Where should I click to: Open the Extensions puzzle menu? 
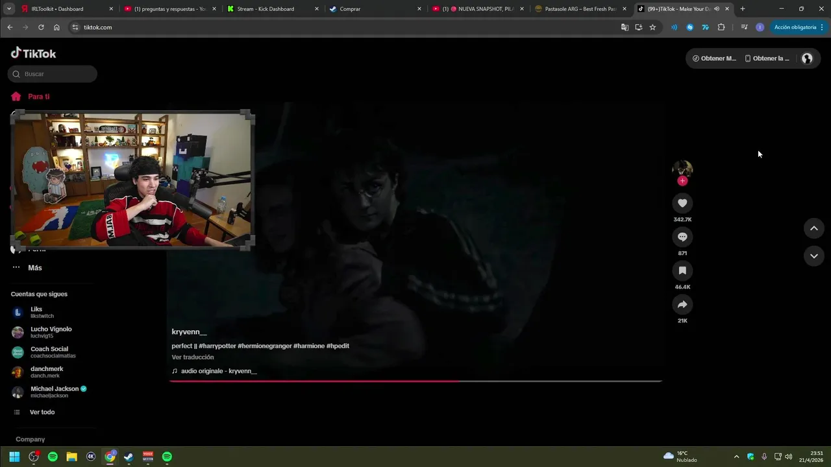pos(721,27)
